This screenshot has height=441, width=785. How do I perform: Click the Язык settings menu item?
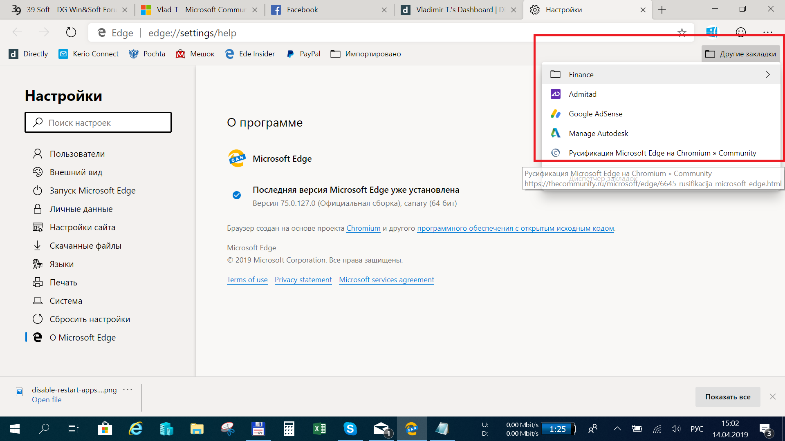pyautogui.click(x=61, y=264)
